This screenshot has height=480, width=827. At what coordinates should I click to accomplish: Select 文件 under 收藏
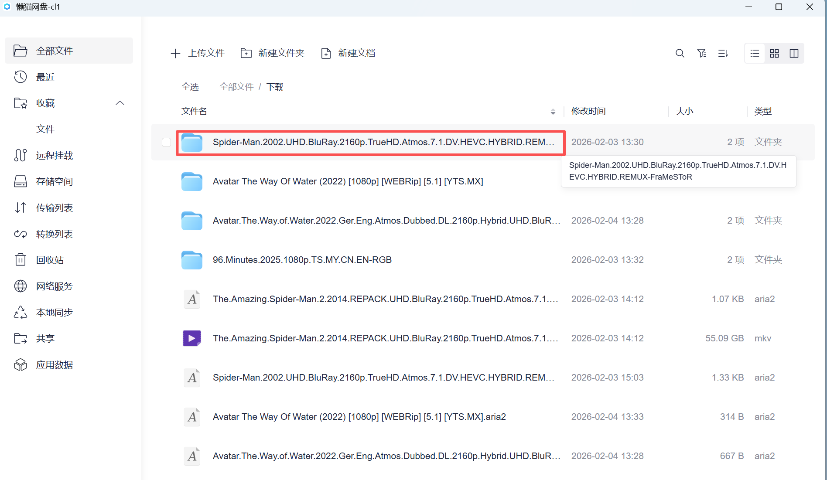pyautogui.click(x=45, y=129)
